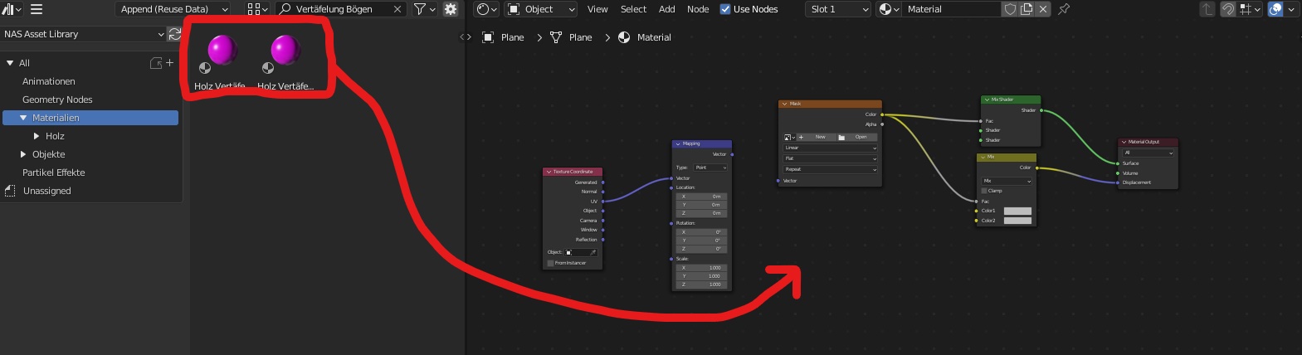
Task: Toggle the pin icon in node editor
Action: 1064,9
